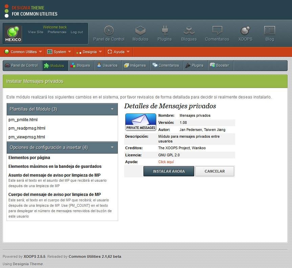Open the Panel de Control icon in top navigation
Image resolution: width=292 pixels, height=268 pixels.
point(109,30)
